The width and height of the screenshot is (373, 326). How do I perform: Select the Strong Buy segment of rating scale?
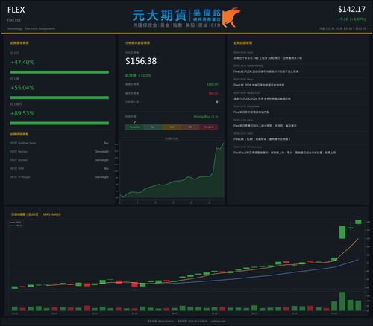coord(134,127)
